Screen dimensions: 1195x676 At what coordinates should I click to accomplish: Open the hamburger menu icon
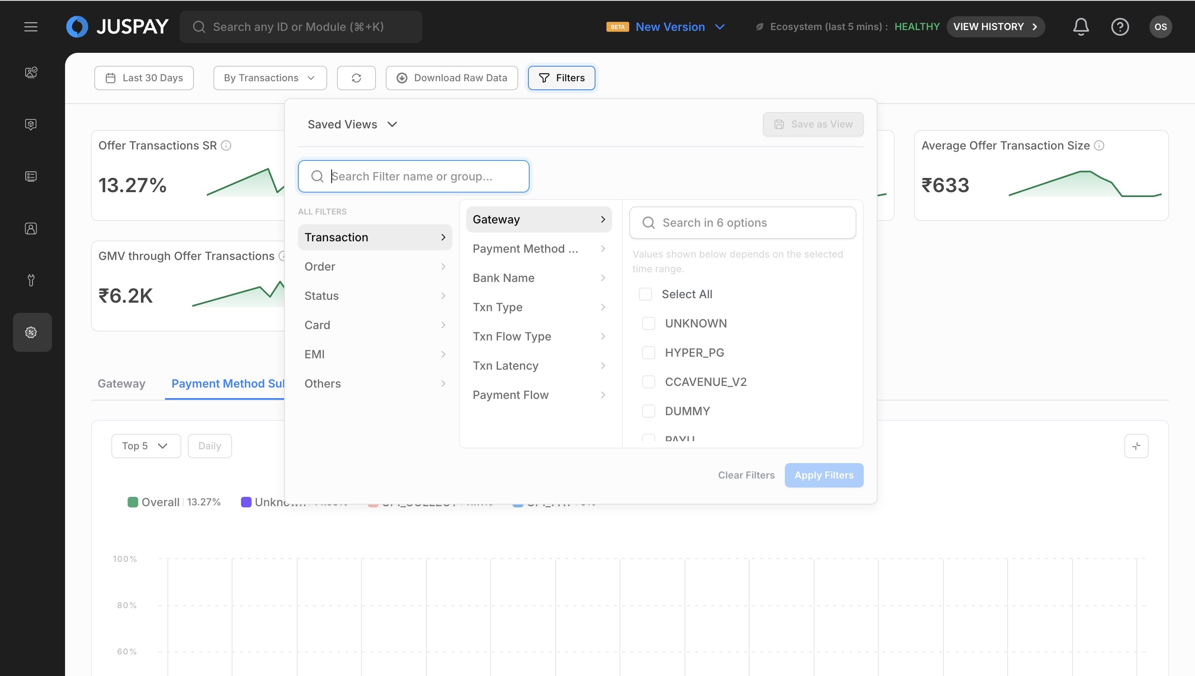pyautogui.click(x=30, y=27)
